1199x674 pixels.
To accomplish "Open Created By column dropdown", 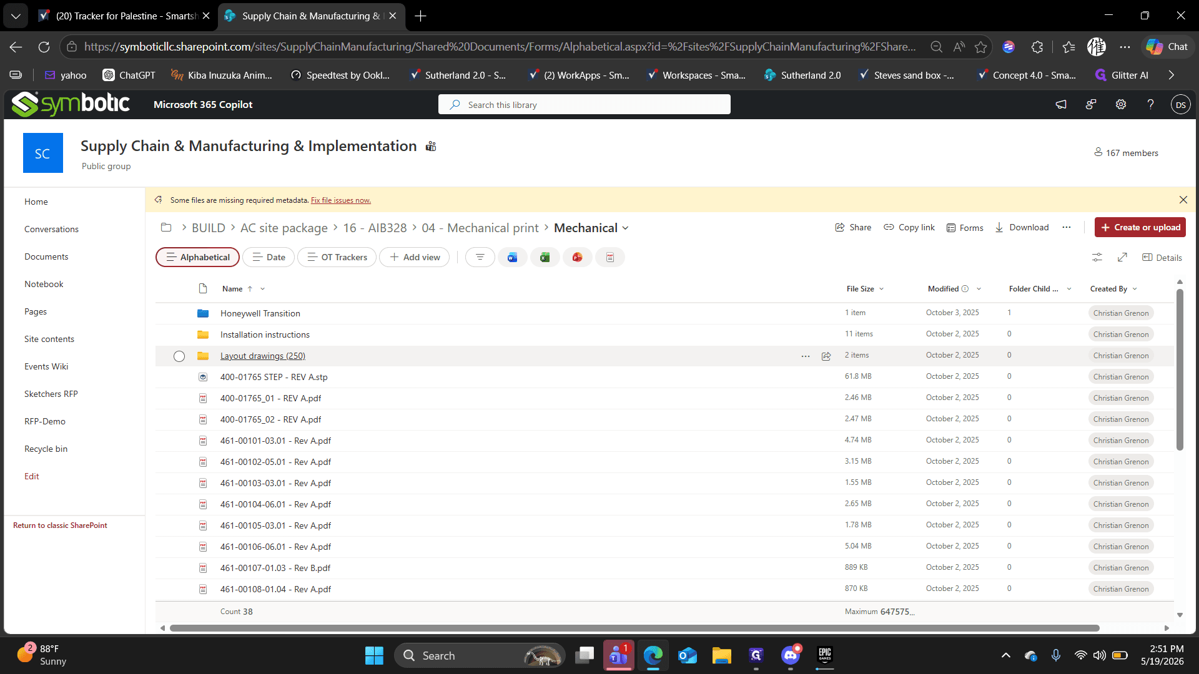I will tap(1135, 289).
